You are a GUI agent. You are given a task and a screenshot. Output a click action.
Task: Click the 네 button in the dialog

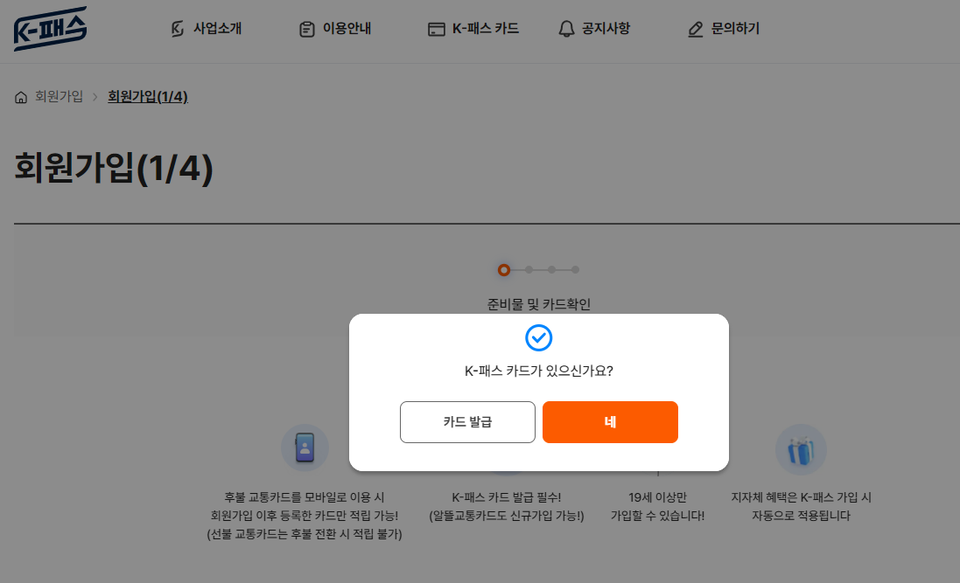(x=610, y=421)
